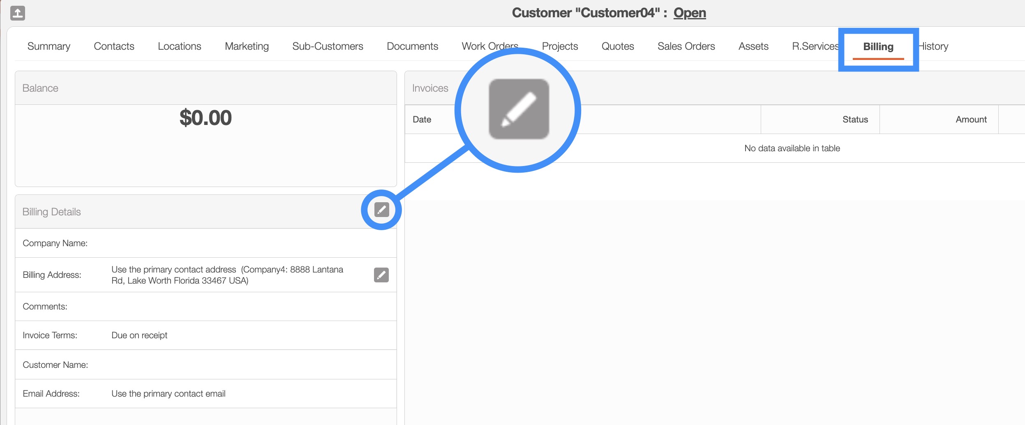Open the customer status link labeled Open
The image size is (1025, 425).
click(689, 13)
